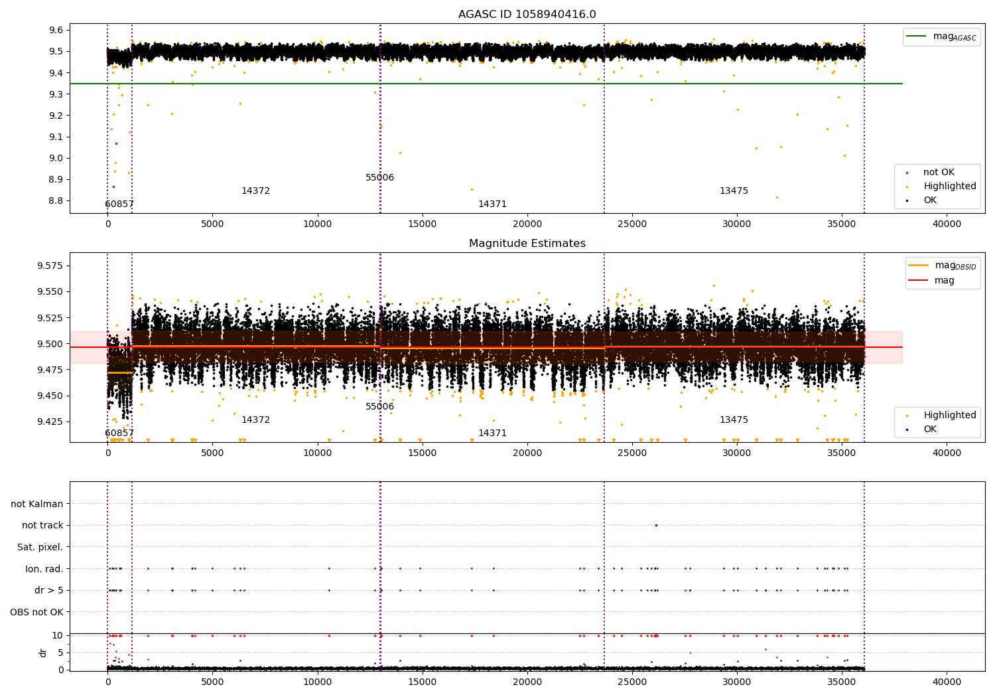Click the 9.6 y-axis tick label

pos(57,31)
